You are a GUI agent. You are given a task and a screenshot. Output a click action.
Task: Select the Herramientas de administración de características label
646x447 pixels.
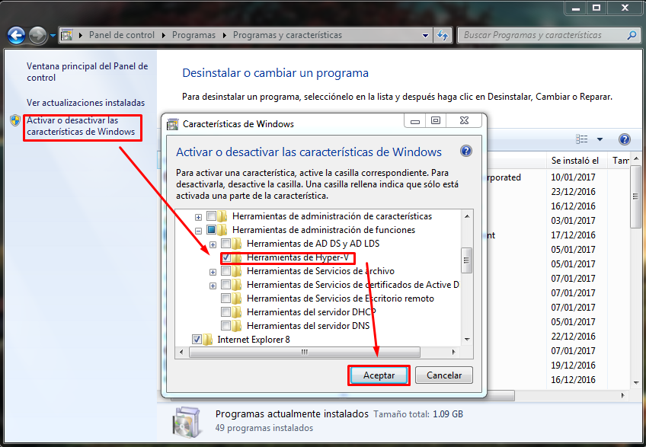click(x=332, y=216)
